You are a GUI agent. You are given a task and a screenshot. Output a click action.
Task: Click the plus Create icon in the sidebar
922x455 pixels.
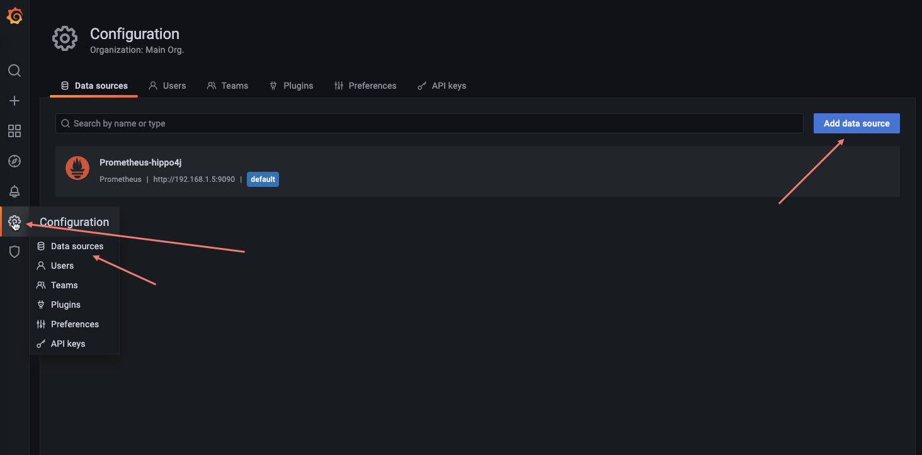click(x=14, y=101)
